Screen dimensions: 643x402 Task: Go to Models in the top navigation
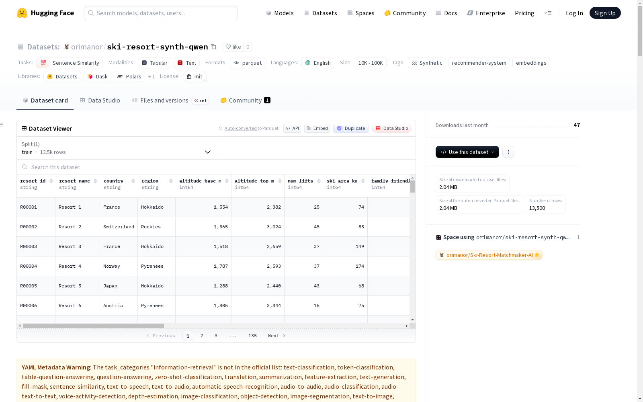click(280, 13)
